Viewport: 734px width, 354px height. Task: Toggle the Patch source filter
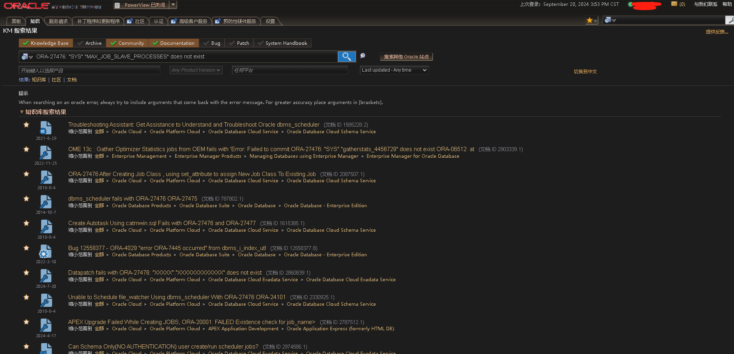pyautogui.click(x=239, y=43)
